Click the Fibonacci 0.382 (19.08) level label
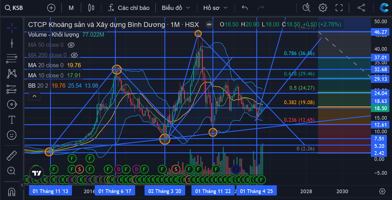This screenshot has width=392, height=200. click(299, 102)
